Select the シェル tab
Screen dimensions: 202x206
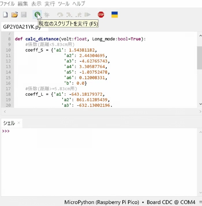(9, 123)
